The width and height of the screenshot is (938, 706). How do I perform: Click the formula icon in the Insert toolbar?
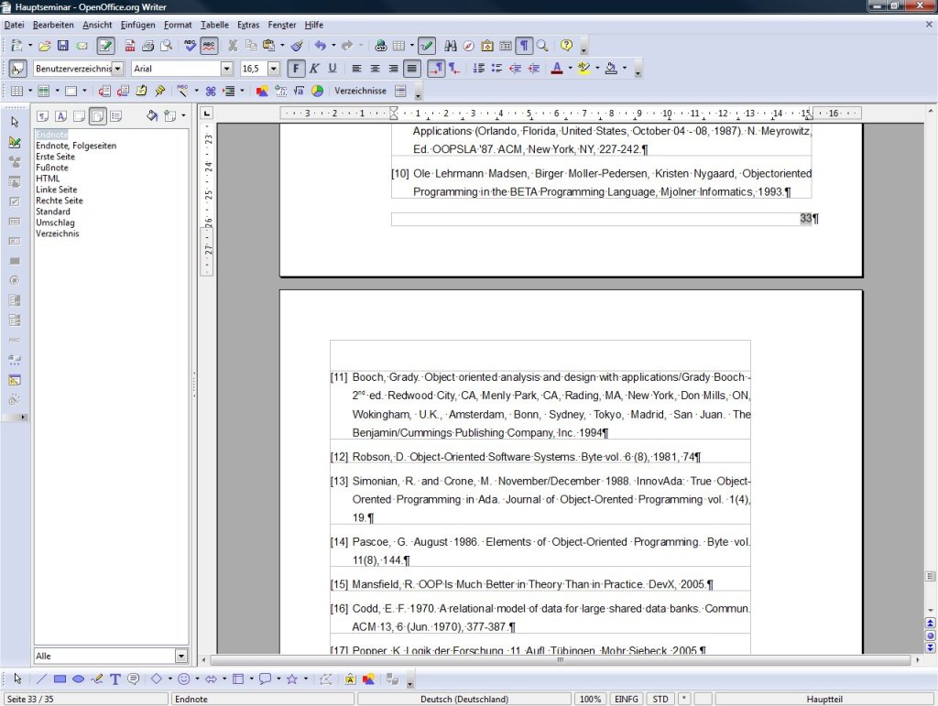[x=299, y=91]
